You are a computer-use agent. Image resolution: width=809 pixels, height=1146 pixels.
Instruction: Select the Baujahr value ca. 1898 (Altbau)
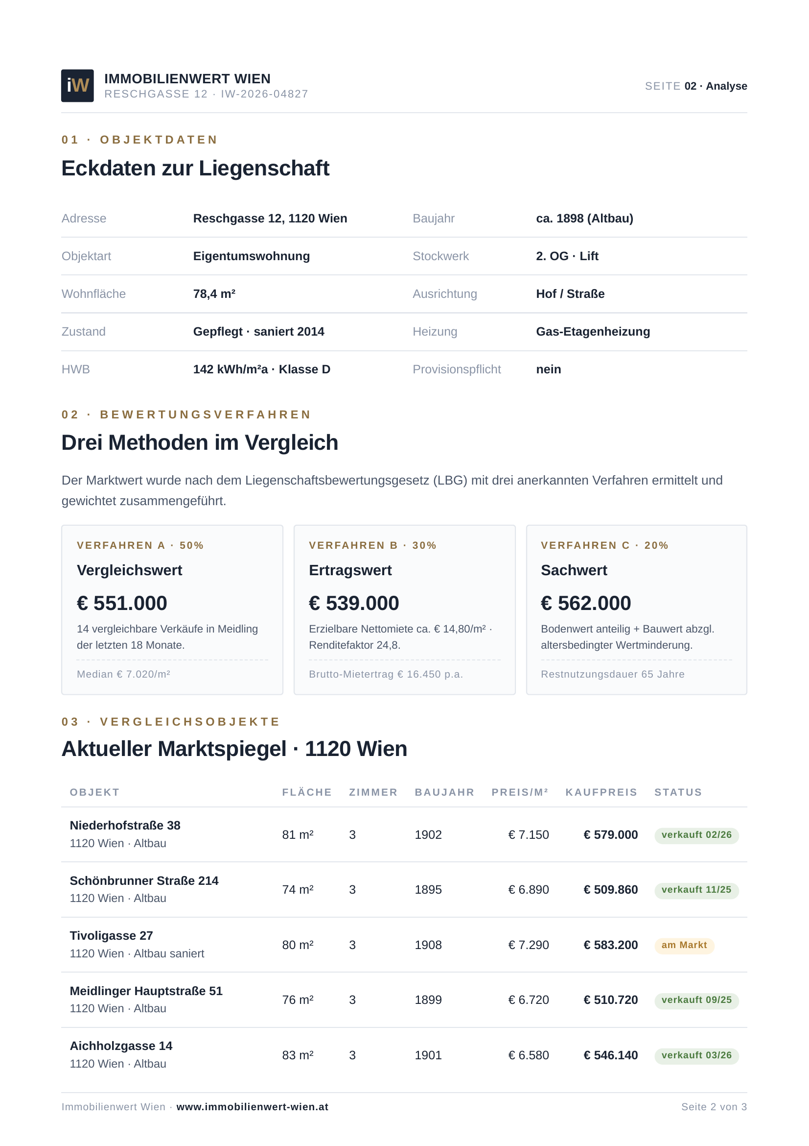click(585, 219)
